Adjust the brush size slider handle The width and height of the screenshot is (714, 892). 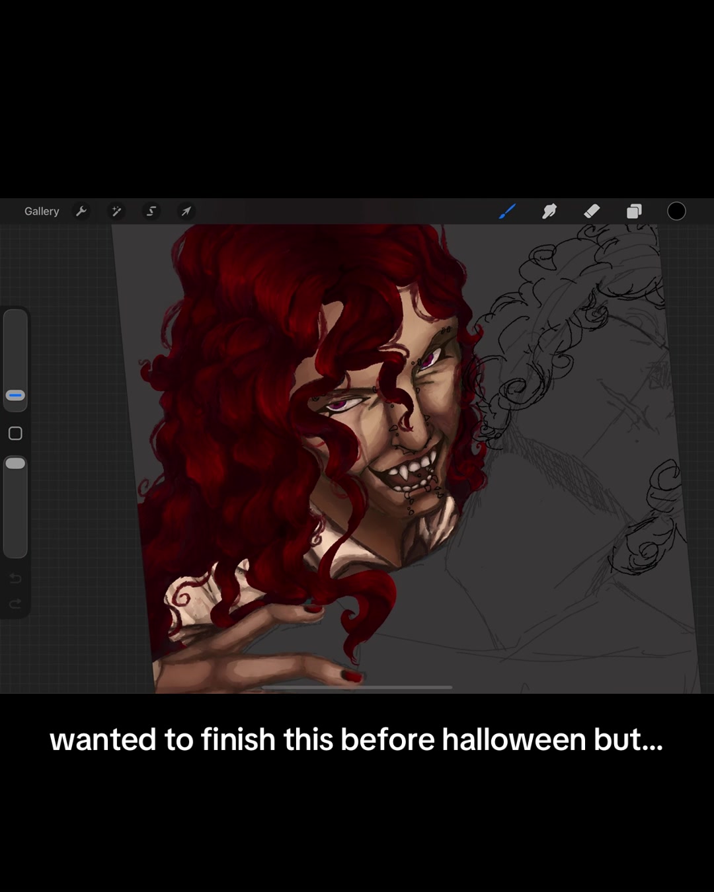click(15, 395)
